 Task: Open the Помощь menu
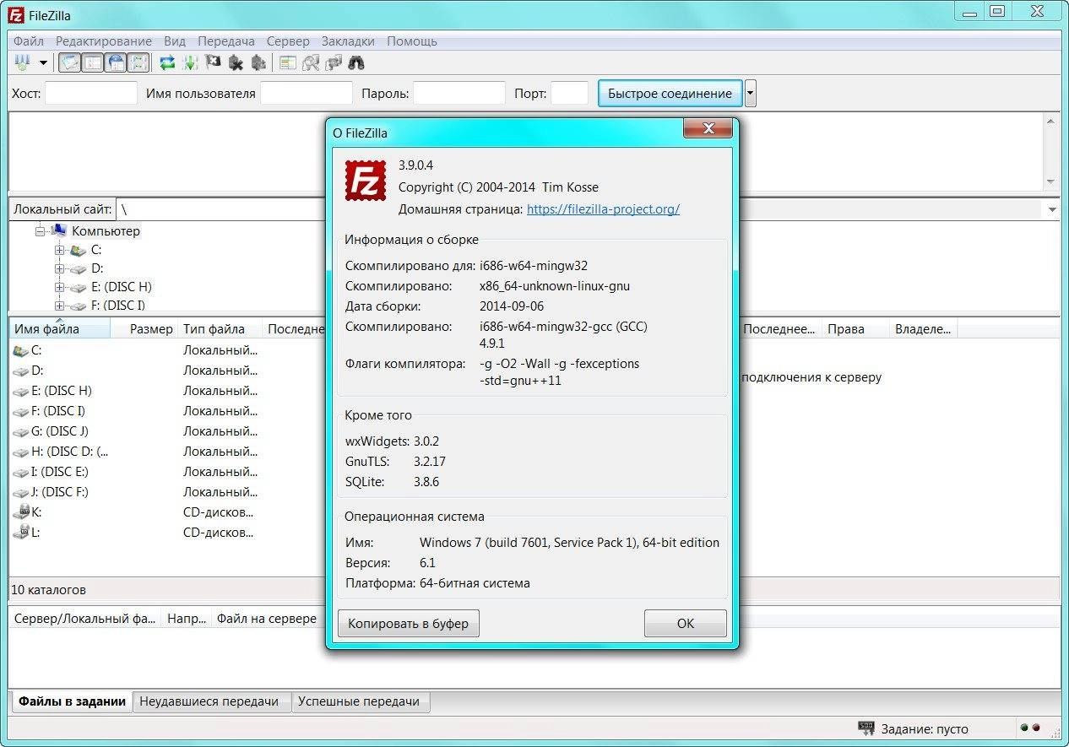tap(412, 41)
